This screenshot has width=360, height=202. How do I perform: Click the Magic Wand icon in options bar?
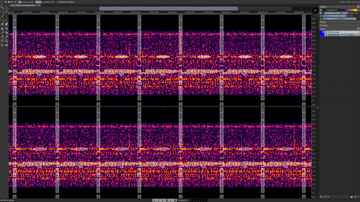click(x=2, y=2)
